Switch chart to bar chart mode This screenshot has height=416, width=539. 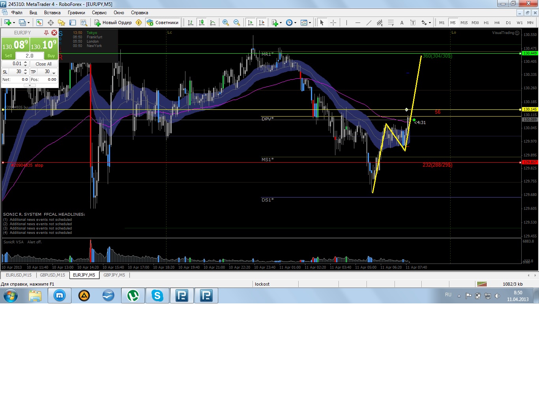tap(191, 23)
